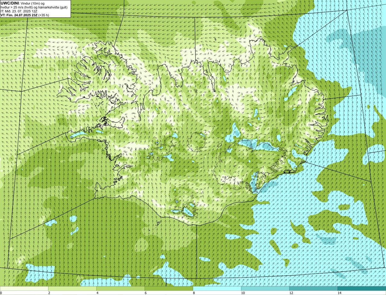Click the legend value label '6'
386x295 pixels.
tap(145, 293)
